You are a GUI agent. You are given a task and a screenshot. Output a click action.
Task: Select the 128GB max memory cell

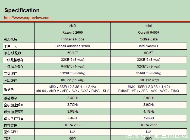pyautogui.click(x=148, y=118)
